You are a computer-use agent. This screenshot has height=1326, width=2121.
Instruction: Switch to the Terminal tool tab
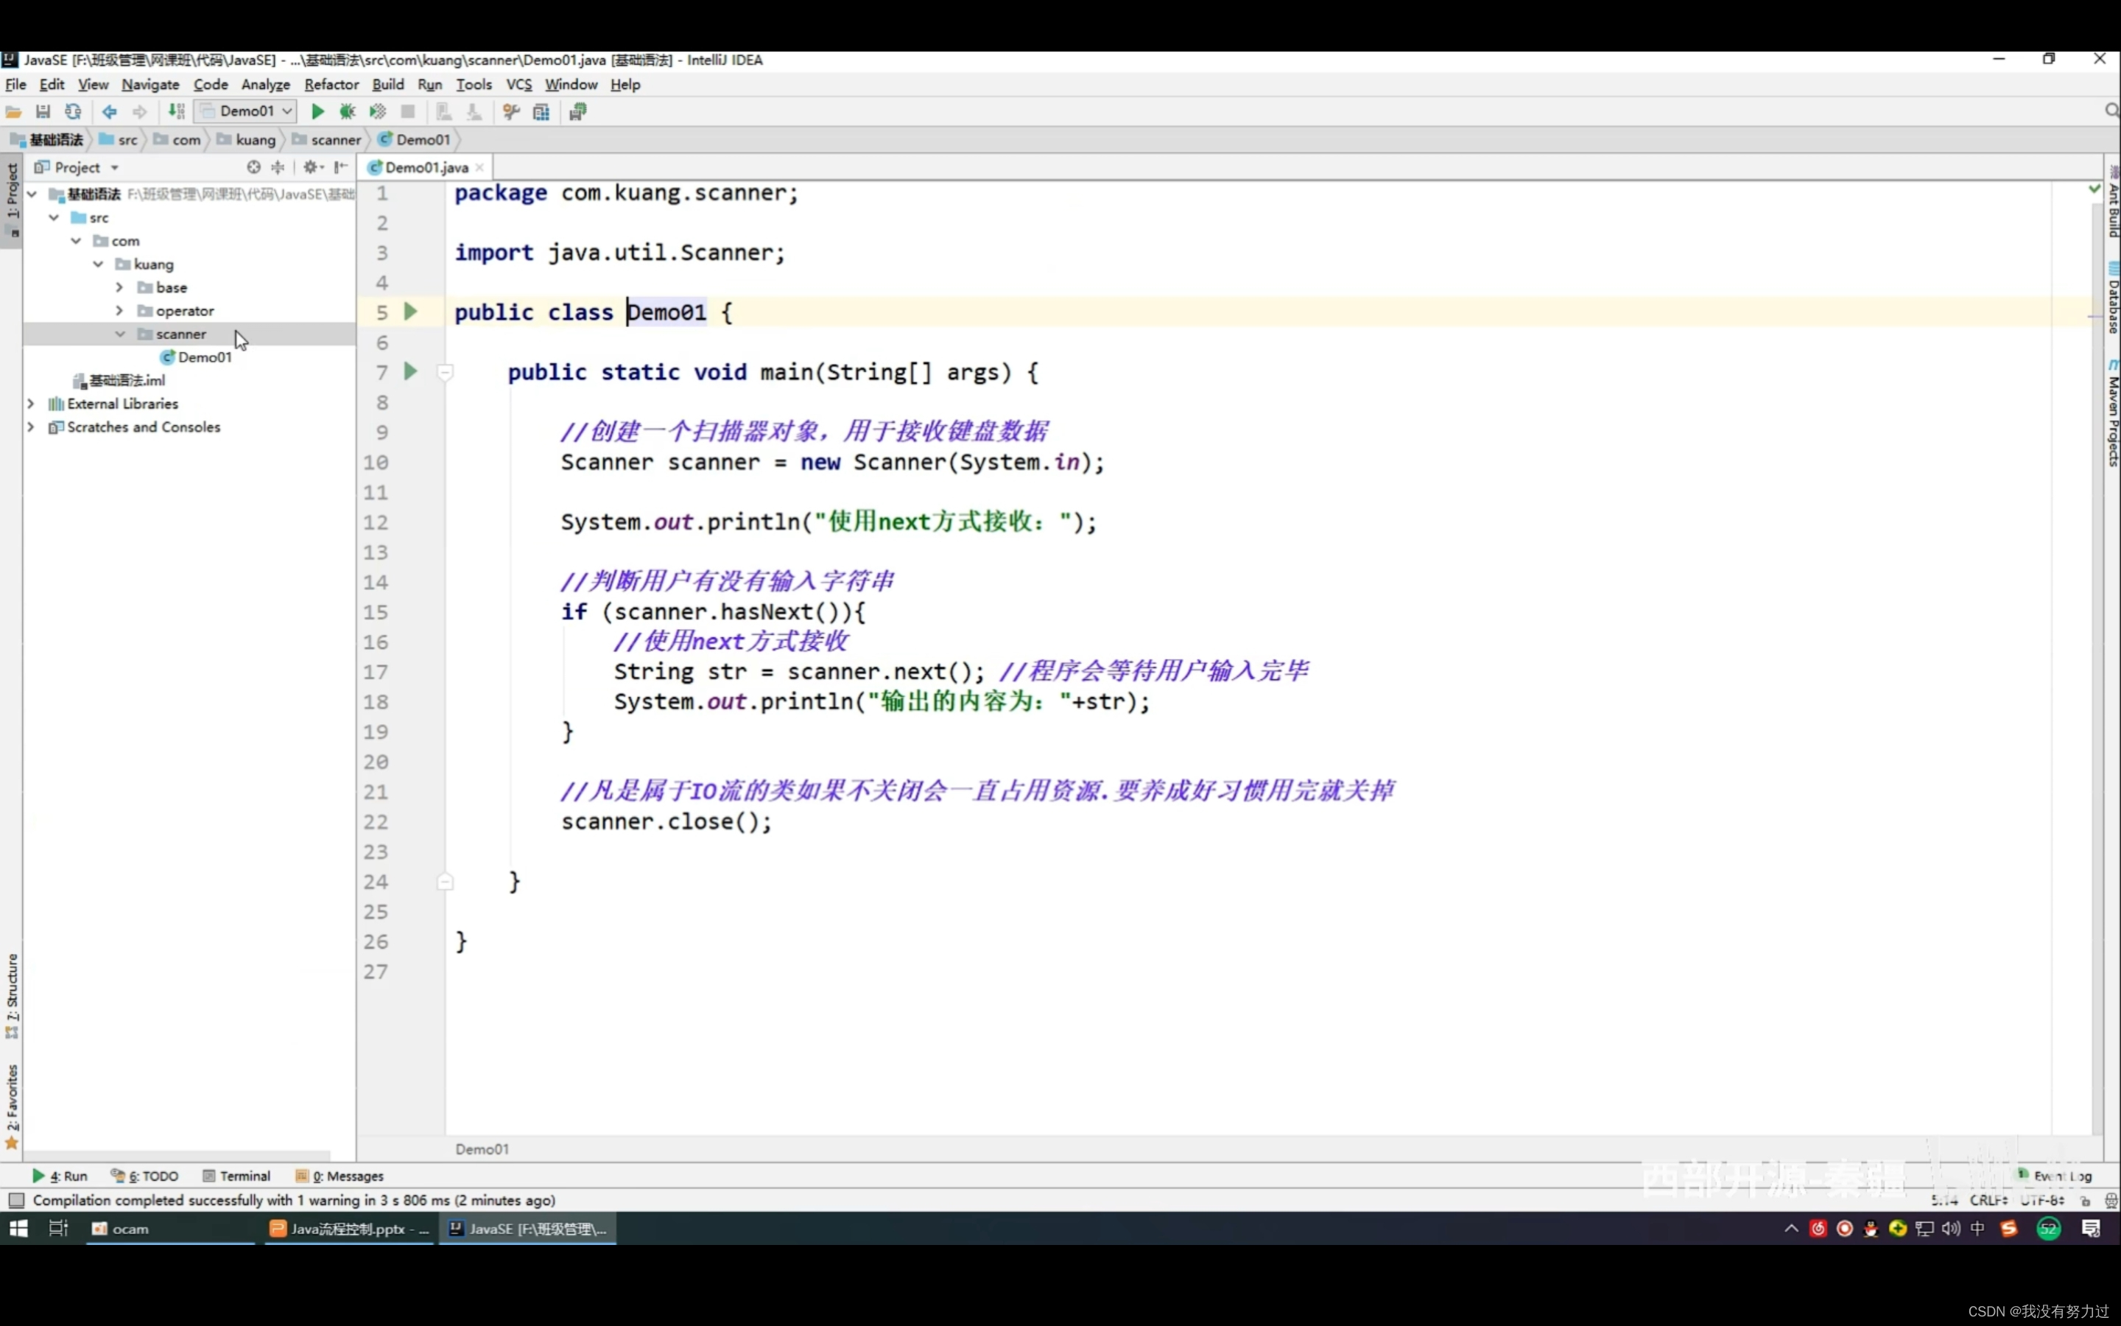tap(236, 1176)
